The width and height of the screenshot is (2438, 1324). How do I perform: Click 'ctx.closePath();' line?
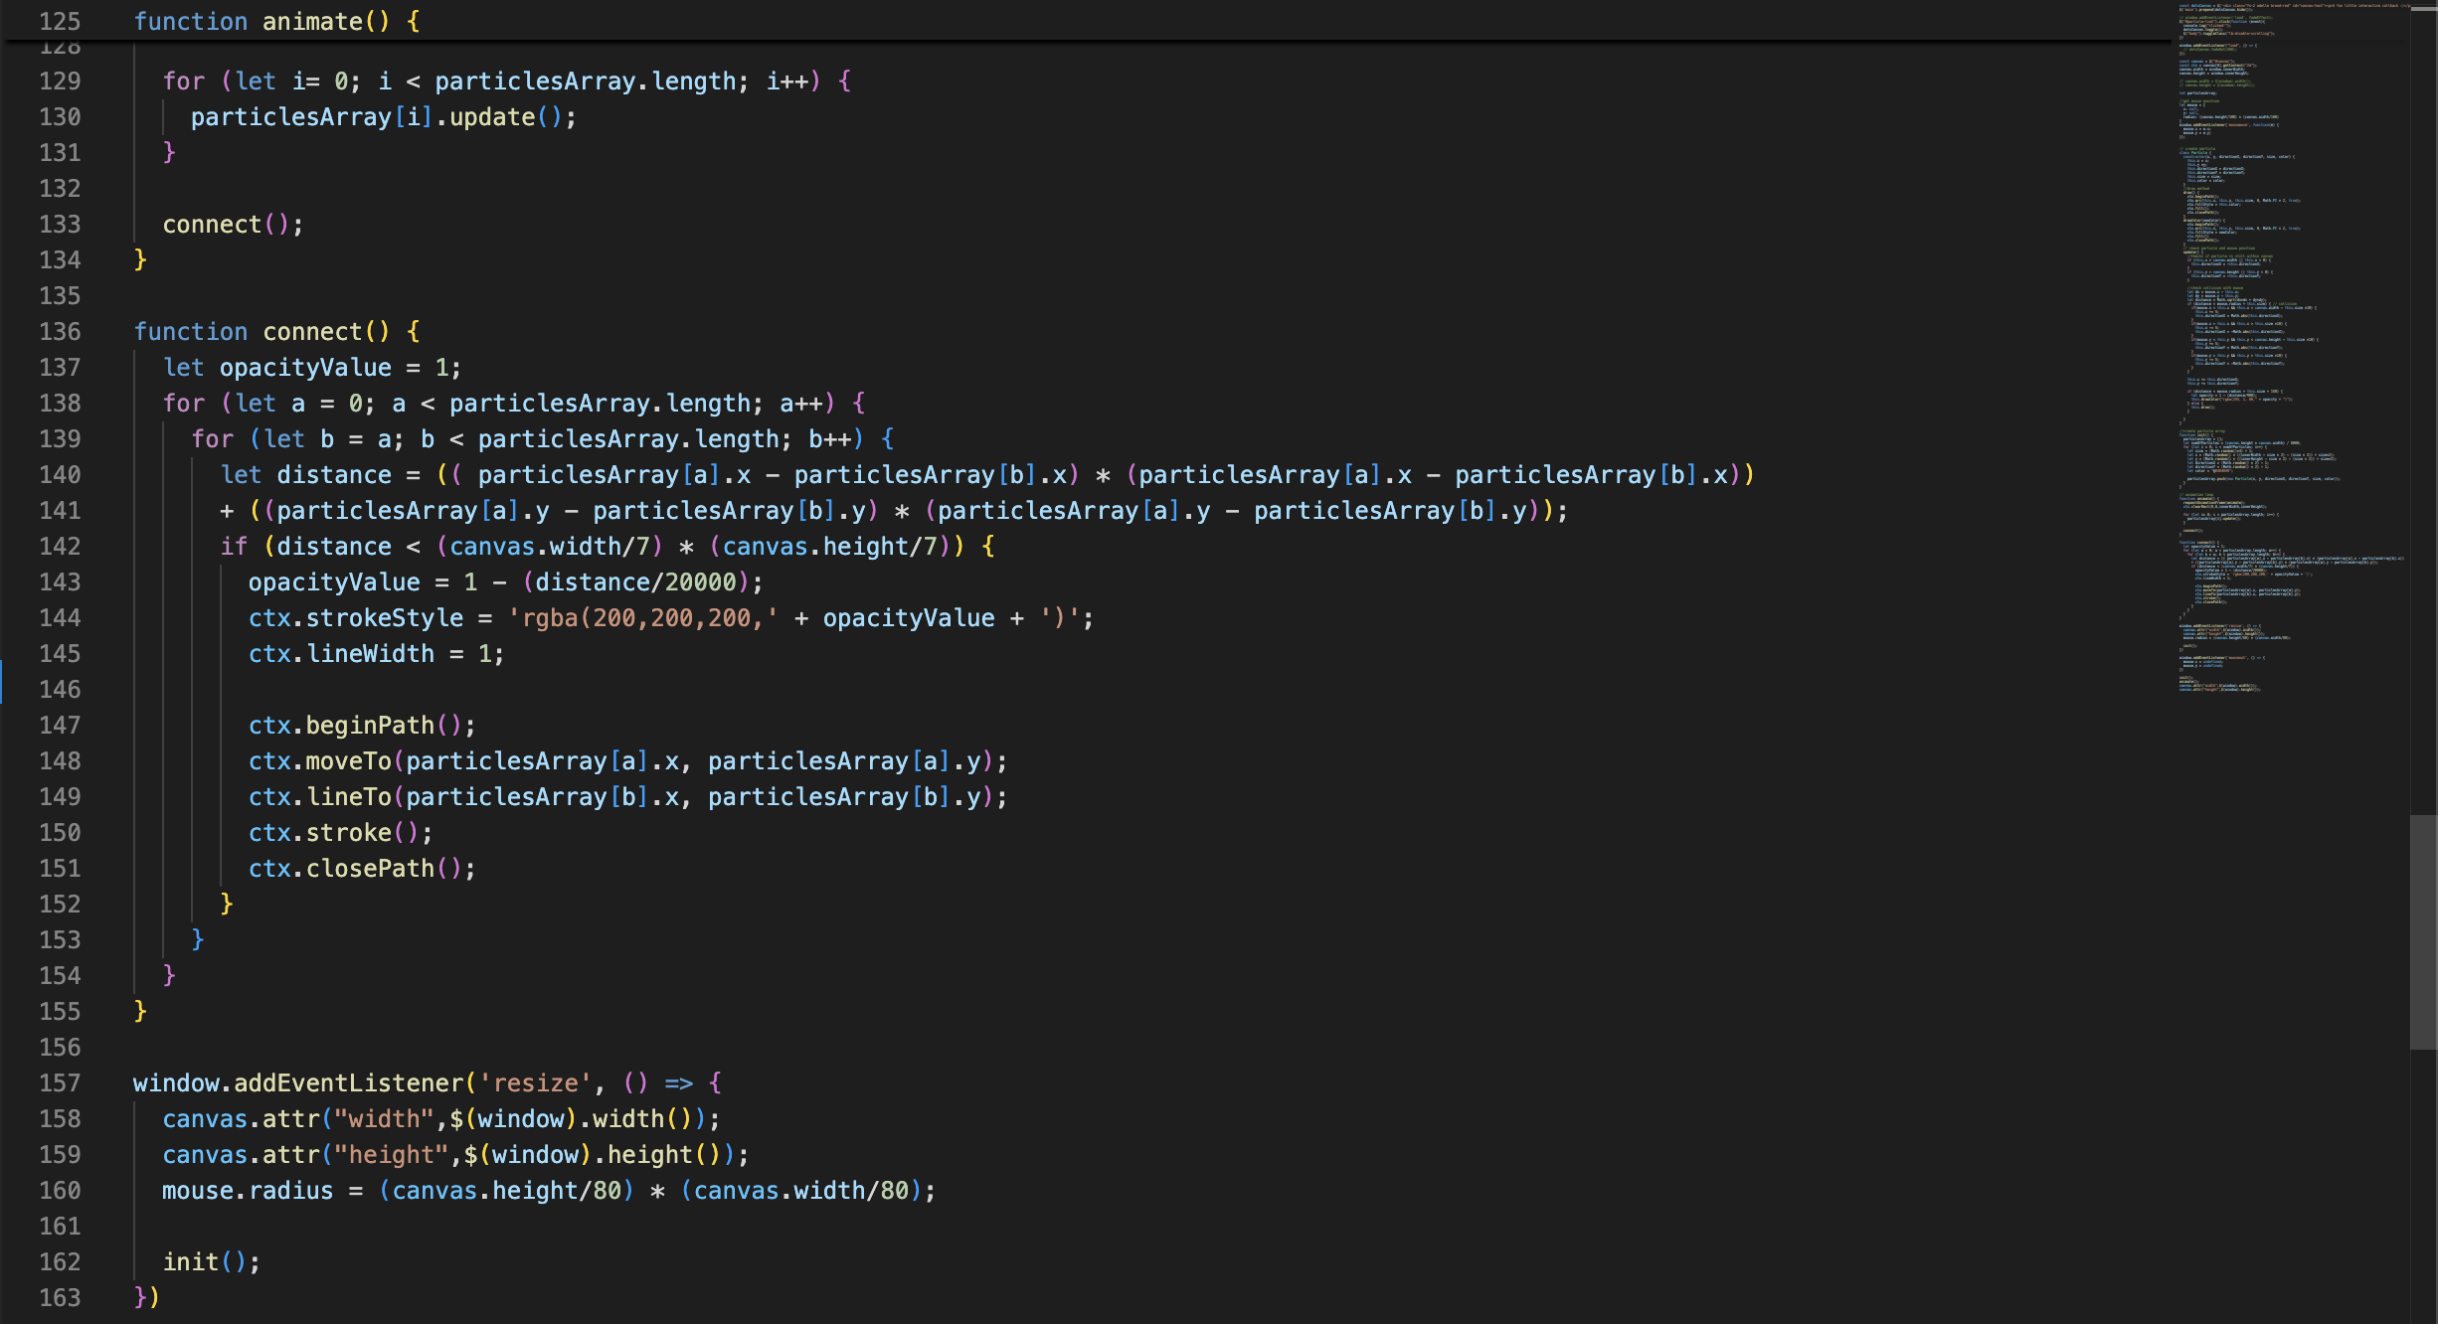(x=362, y=869)
